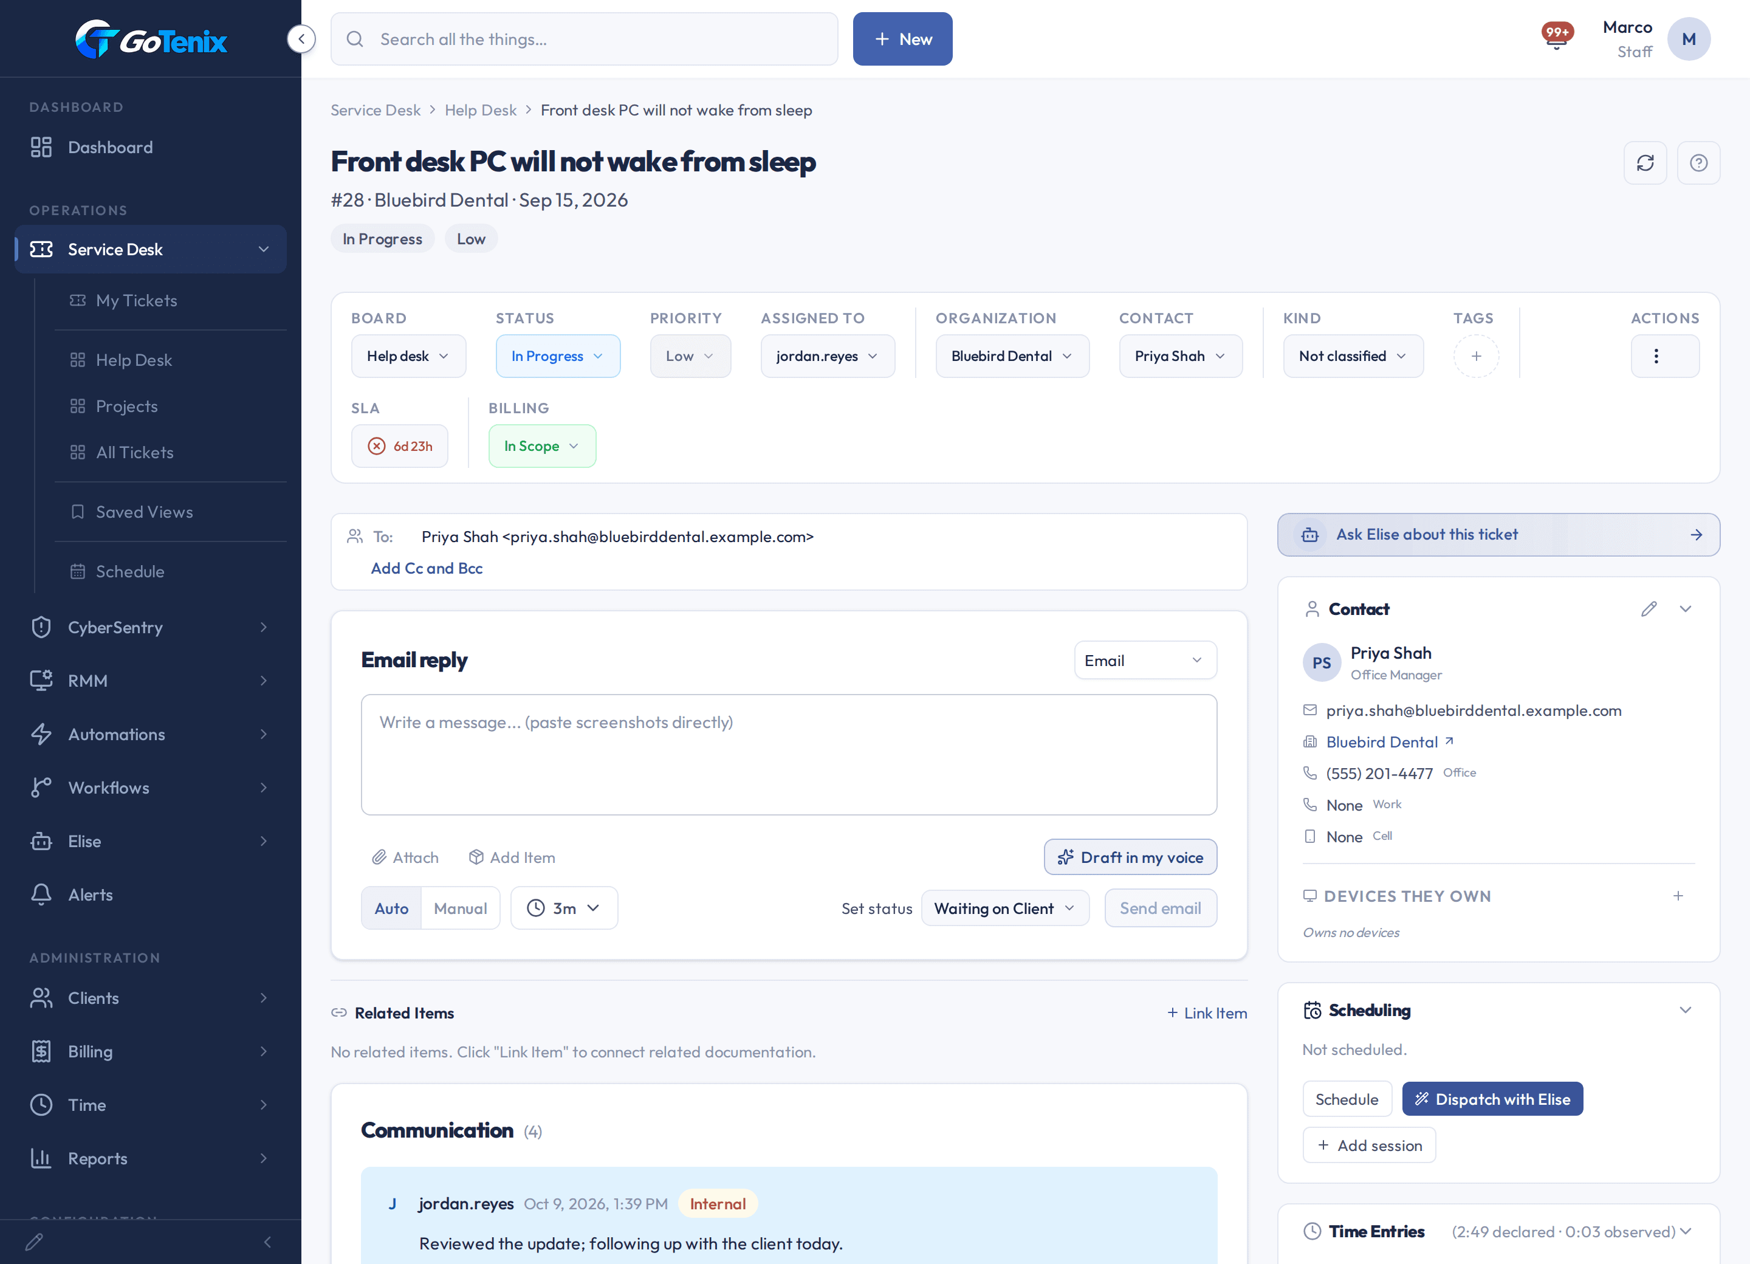Click Help Desk in the breadcrumb
Image resolution: width=1750 pixels, height=1264 pixels.
coord(480,111)
